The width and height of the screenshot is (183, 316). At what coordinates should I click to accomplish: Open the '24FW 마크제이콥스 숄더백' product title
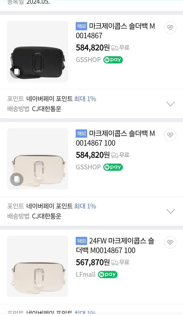[115, 245]
